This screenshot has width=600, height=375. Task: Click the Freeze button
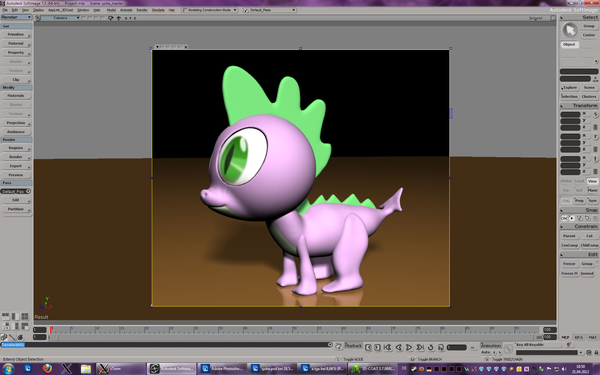point(569,264)
